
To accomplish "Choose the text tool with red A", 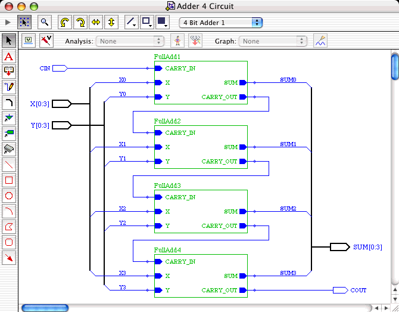I will [x=9, y=57].
